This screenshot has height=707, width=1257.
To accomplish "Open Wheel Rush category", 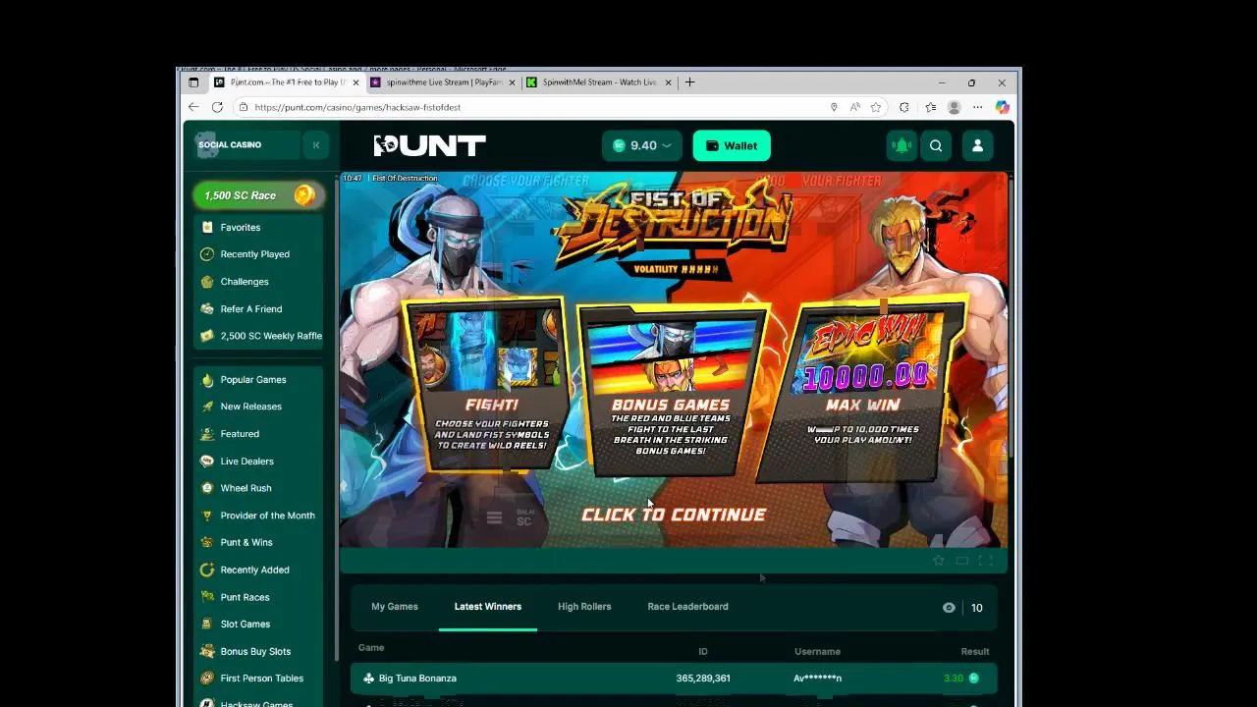I will click(x=246, y=488).
